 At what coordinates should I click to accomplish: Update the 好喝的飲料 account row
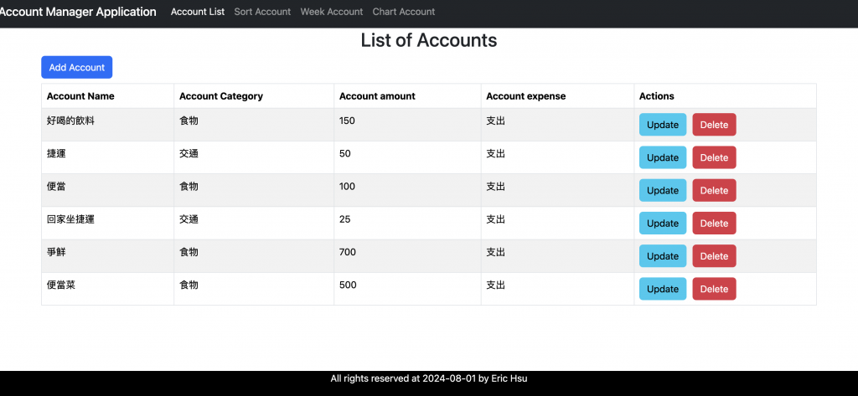663,125
